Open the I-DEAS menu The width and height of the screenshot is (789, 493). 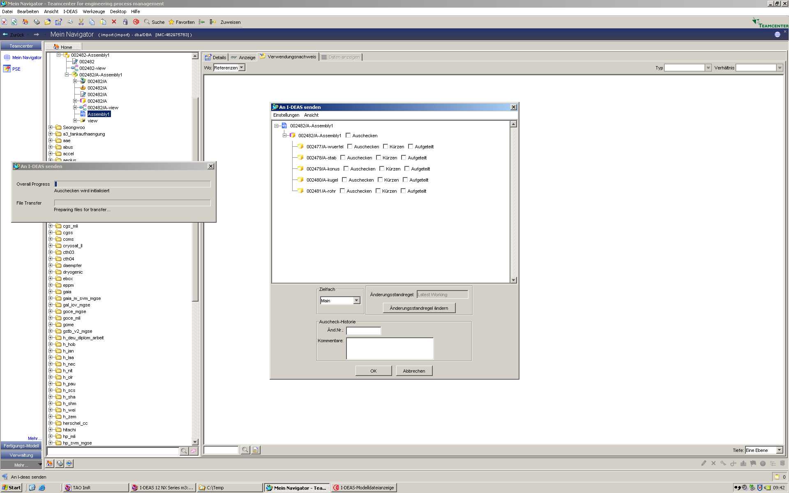(70, 12)
